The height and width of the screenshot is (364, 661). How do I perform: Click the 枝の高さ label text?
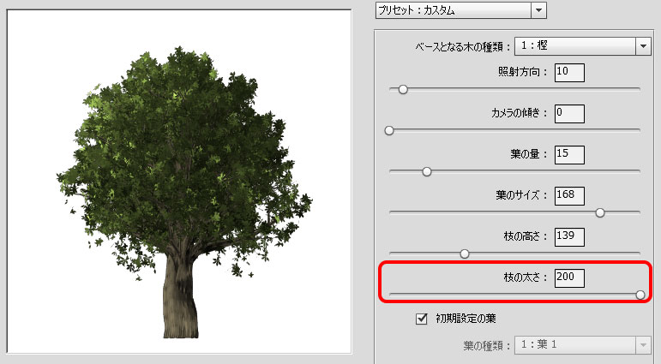click(526, 236)
